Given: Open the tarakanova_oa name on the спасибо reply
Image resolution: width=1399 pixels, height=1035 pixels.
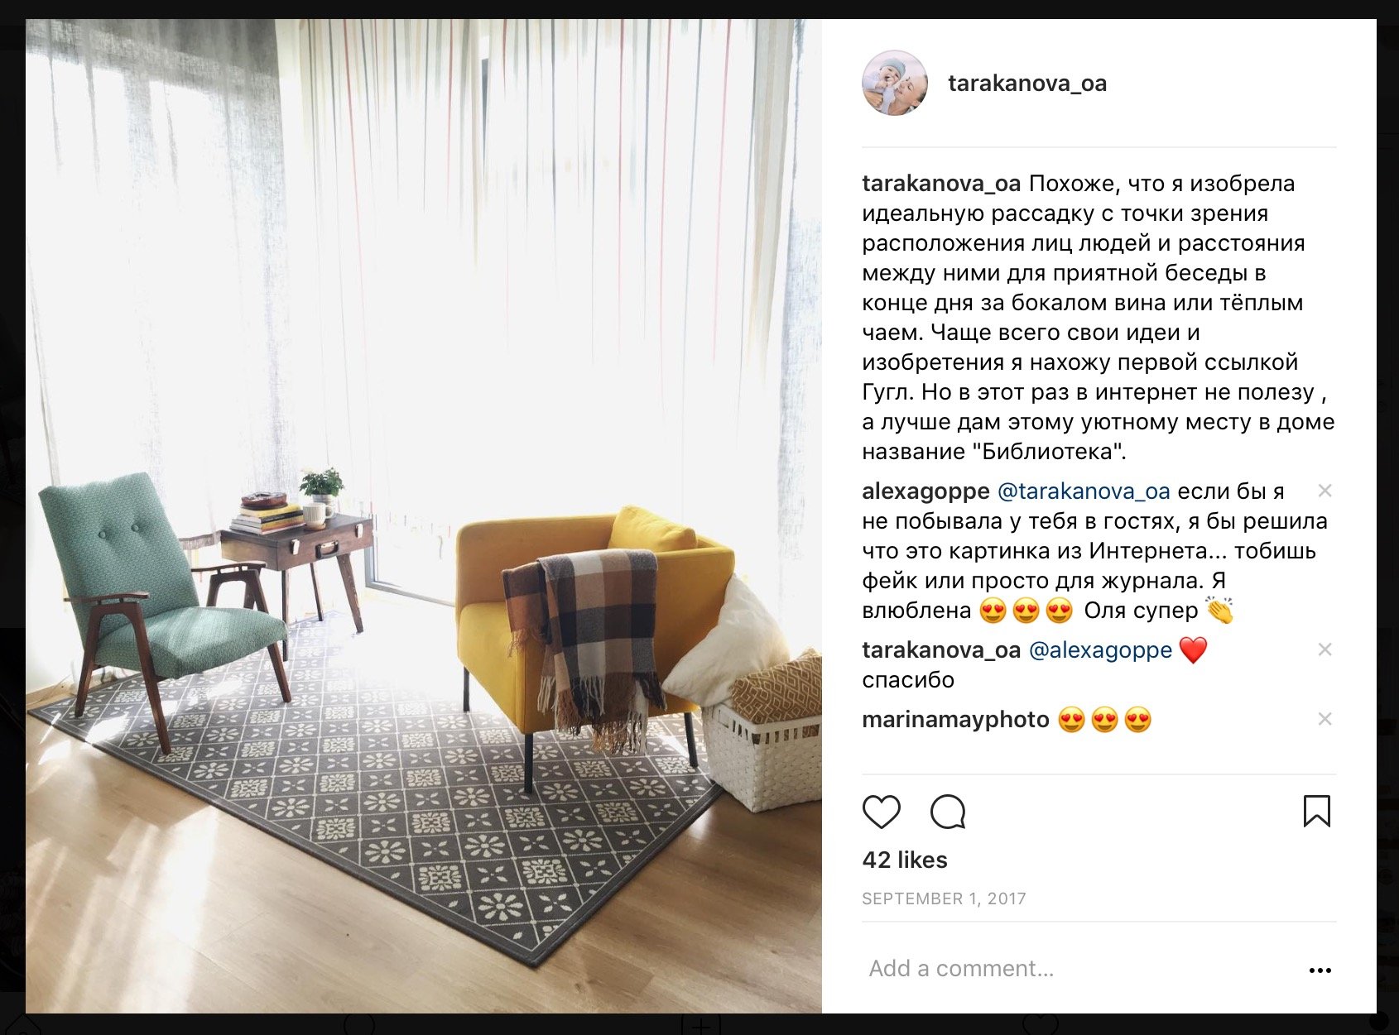Looking at the screenshot, I should [941, 650].
